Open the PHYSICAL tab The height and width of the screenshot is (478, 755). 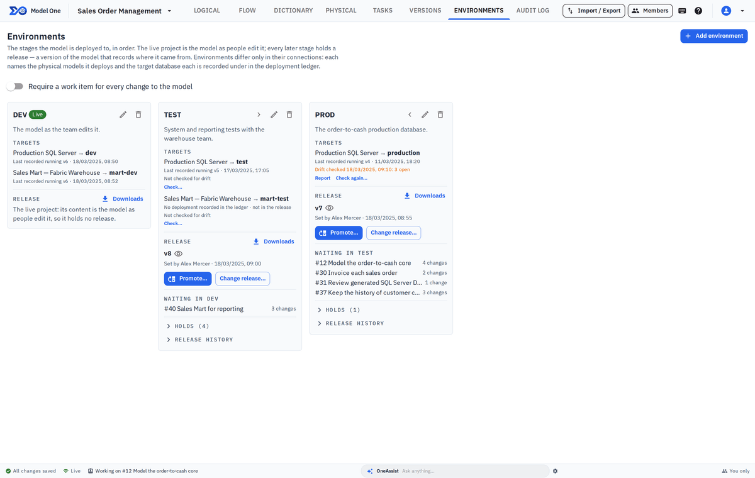pyautogui.click(x=341, y=11)
